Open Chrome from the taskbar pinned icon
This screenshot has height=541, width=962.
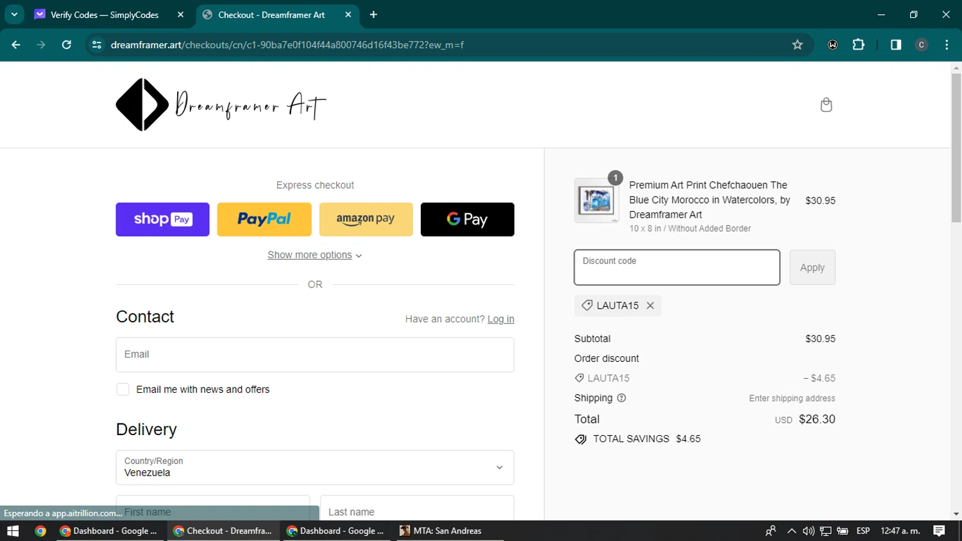[x=40, y=531]
